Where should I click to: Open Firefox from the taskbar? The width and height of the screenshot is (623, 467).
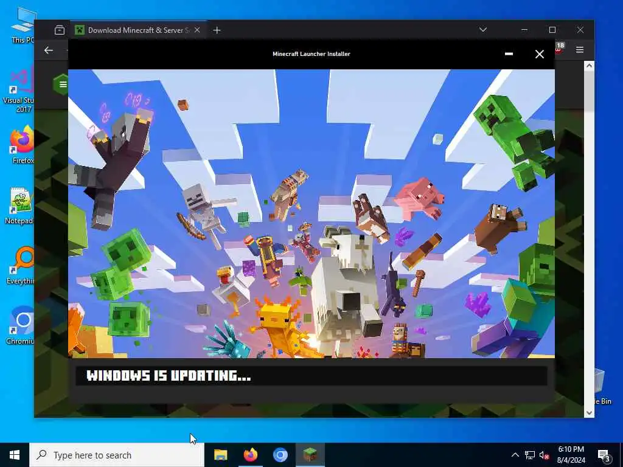coord(250,455)
